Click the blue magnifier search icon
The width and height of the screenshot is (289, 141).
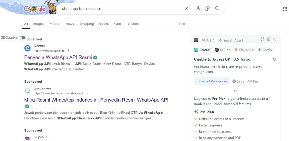click(217, 8)
